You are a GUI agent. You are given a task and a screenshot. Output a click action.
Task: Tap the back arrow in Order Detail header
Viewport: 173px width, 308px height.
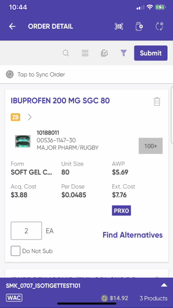coord(12,26)
